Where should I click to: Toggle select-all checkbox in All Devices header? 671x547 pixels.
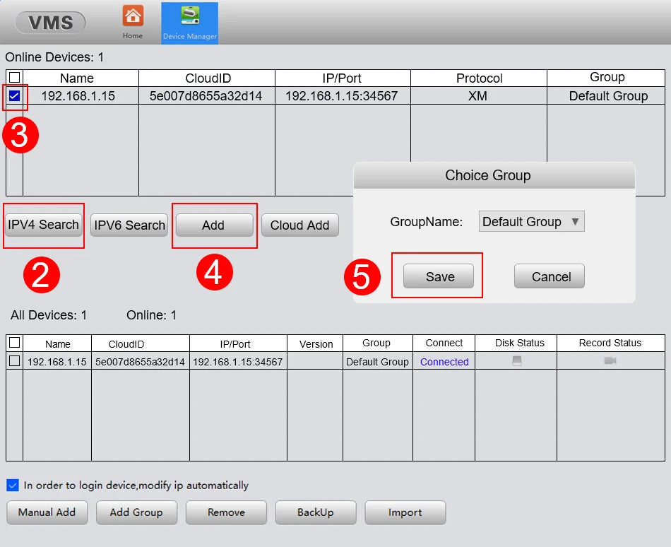[x=14, y=343]
